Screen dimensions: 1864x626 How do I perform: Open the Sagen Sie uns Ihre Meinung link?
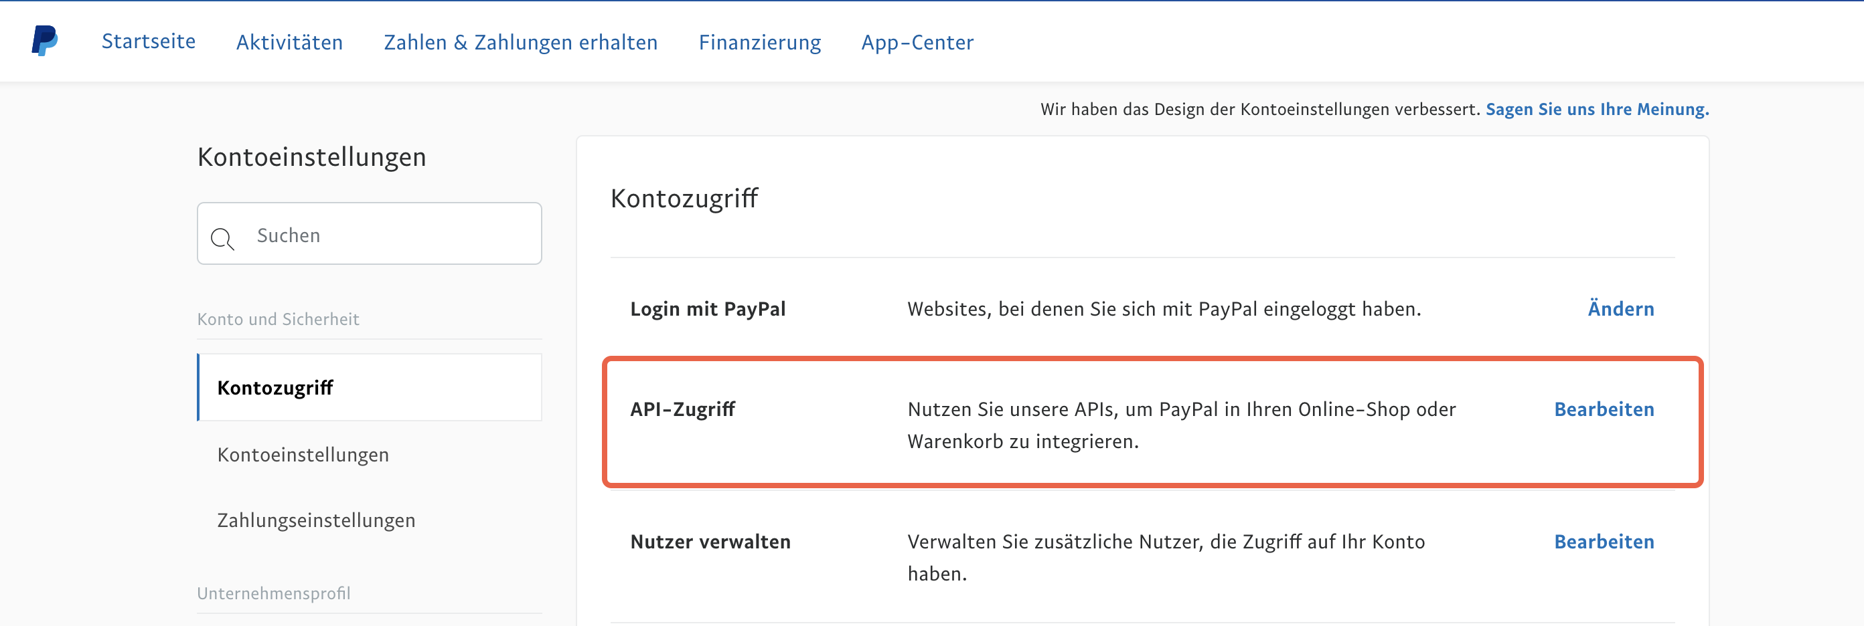click(x=1597, y=108)
